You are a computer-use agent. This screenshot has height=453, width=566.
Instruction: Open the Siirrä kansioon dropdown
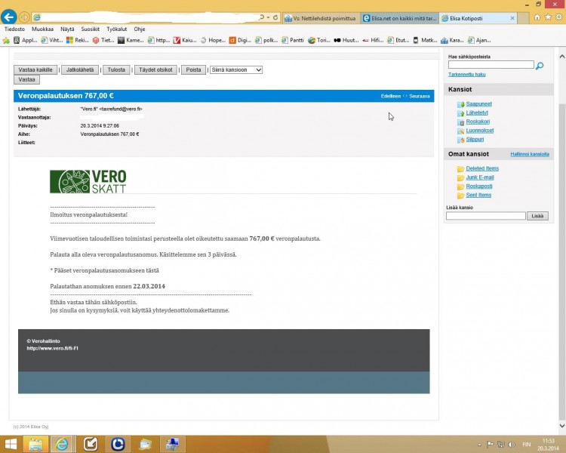point(236,69)
